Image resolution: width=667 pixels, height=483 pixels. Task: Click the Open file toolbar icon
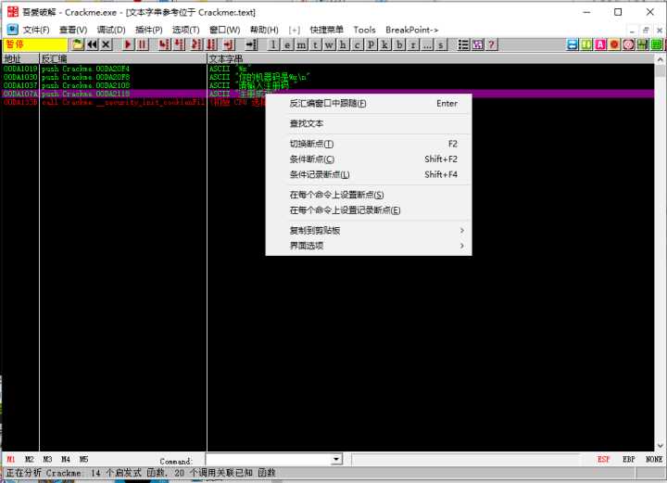click(x=78, y=44)
